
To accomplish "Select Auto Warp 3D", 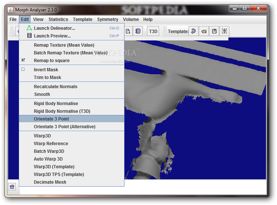I will (72, 159).
